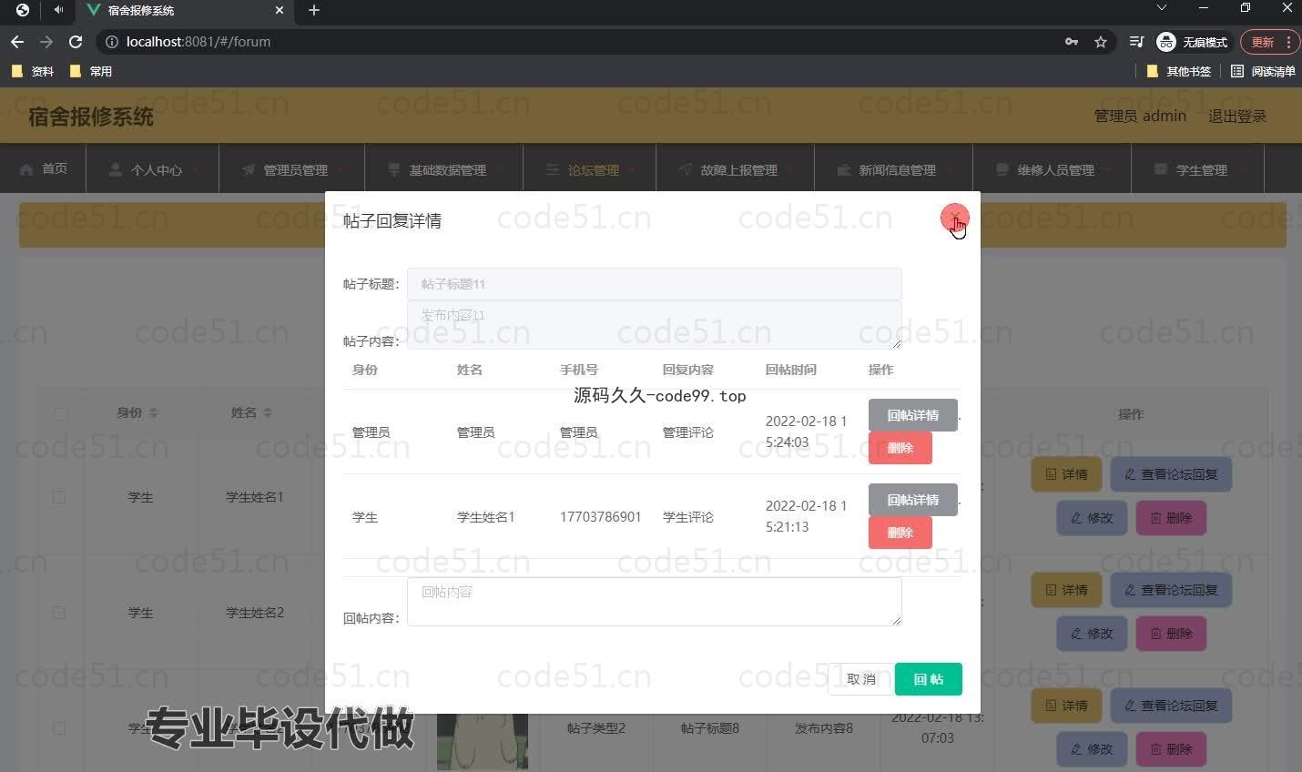Open 资料 bookmark folder
This screenshot has width=1302, height=772.
33,71
